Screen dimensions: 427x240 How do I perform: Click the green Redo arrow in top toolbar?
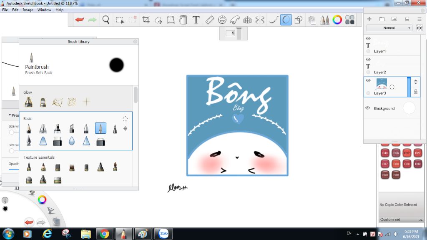click(92, 20)
